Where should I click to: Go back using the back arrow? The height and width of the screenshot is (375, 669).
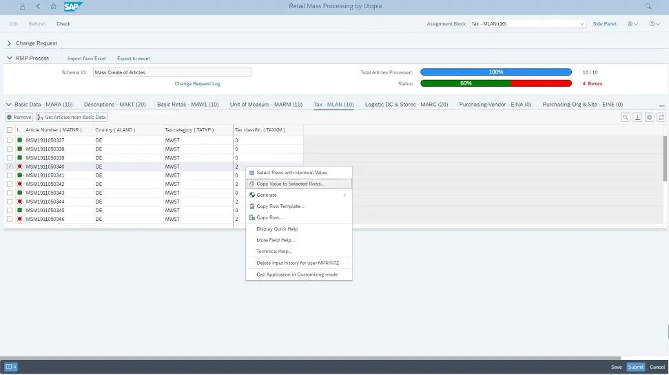pos(38,6)
